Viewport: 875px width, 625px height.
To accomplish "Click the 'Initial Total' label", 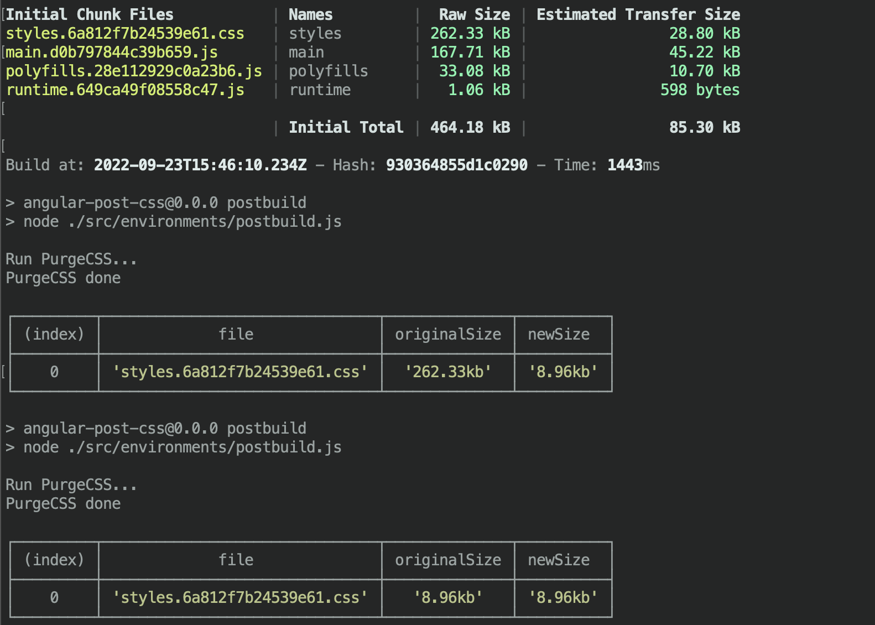I will coord(346,128).
